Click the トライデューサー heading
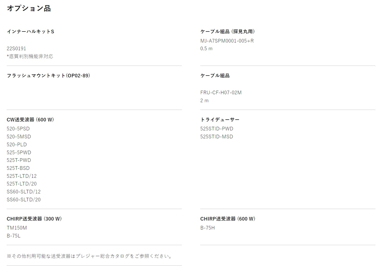The image size is (379, 271). [x=220, y=120]
